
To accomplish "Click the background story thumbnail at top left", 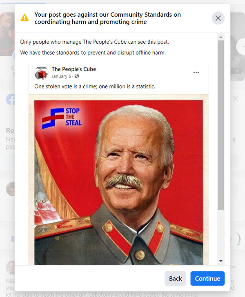I will tap(7, 34).
